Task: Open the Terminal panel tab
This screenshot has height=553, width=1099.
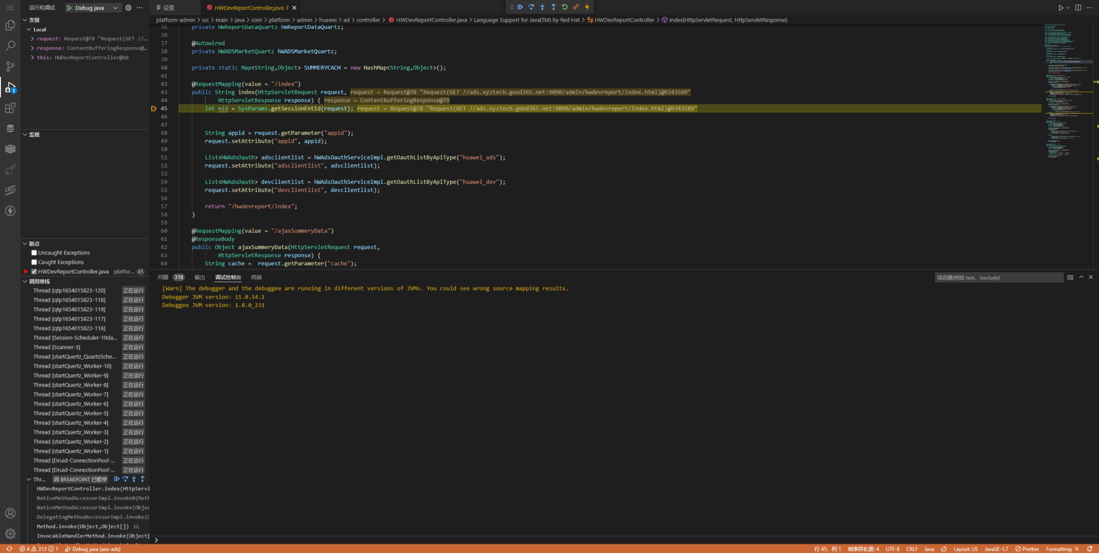Action: click(256, 277)
